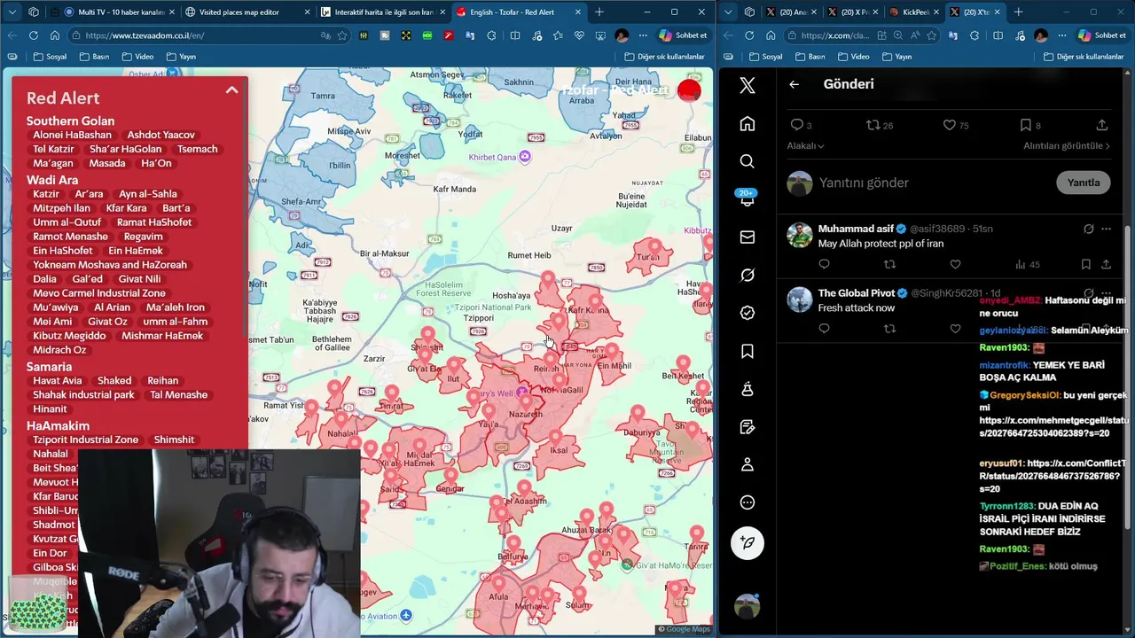The width and height of the screenshot is (1135, 638).
Task: Open the Alakalı reply sort dropdown
Action: pyautogui.click(x=805, y=145)
